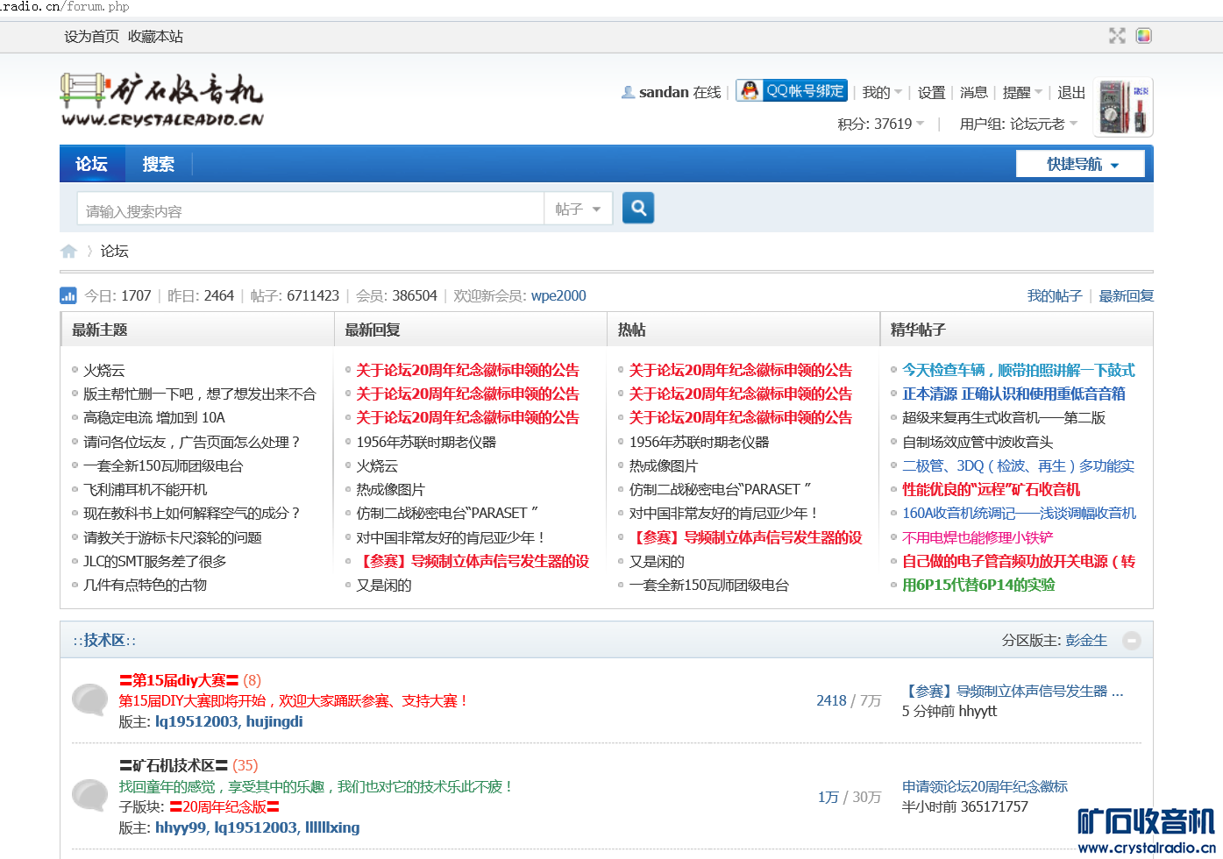The image size is (1223, 859).
Task: Open the 快捷导航 dropdown
Action: [1080, 164]
